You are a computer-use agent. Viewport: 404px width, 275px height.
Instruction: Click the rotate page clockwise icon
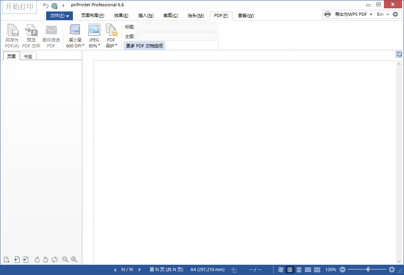37,260
